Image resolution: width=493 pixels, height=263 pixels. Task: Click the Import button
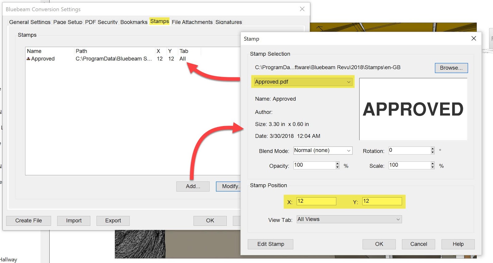click(x=74, y=221)
